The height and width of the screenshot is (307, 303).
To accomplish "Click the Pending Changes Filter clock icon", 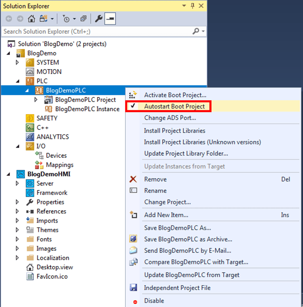I will [x=66, y=19].
